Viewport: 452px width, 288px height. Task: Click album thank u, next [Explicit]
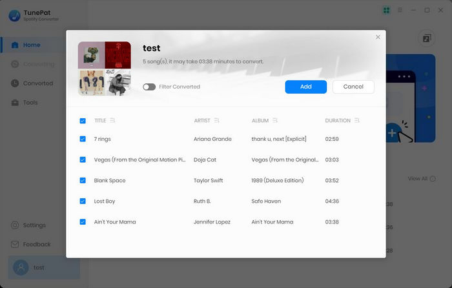(279, 139)
